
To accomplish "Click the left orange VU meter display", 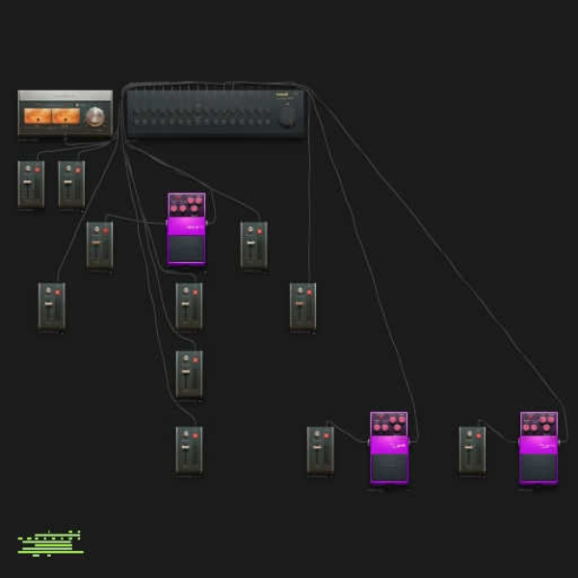I will coord(38,116).
